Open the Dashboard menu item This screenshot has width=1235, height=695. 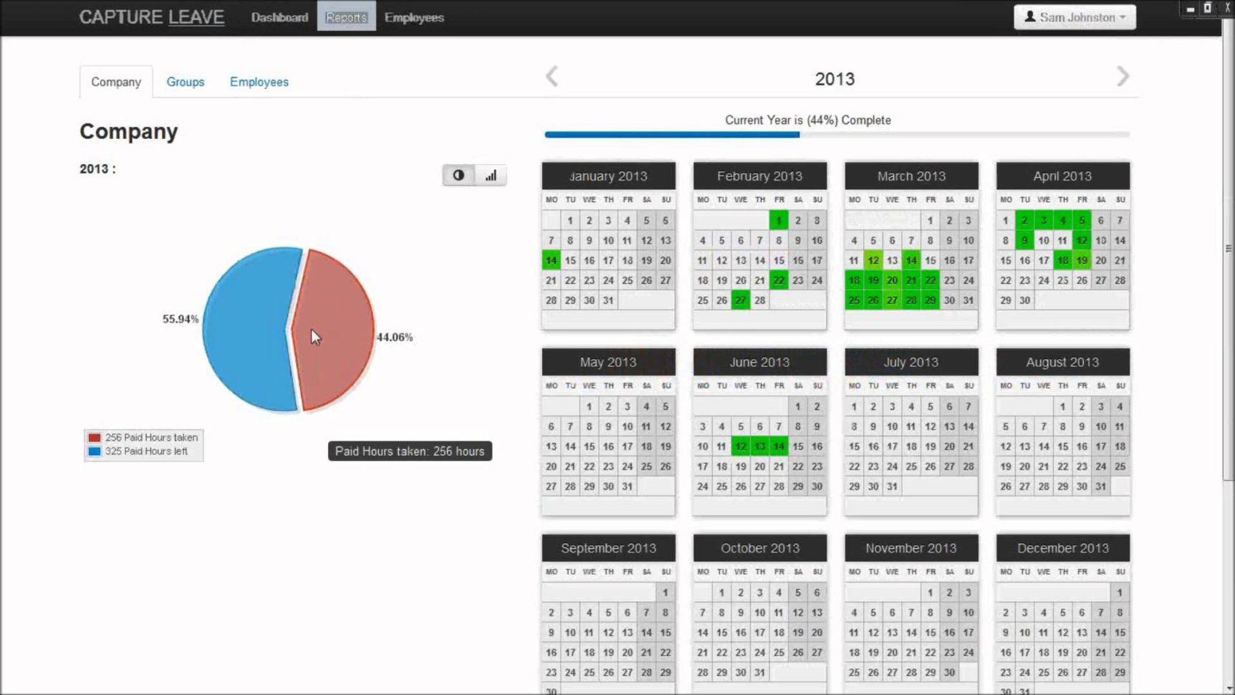click(x=279, y=17)
